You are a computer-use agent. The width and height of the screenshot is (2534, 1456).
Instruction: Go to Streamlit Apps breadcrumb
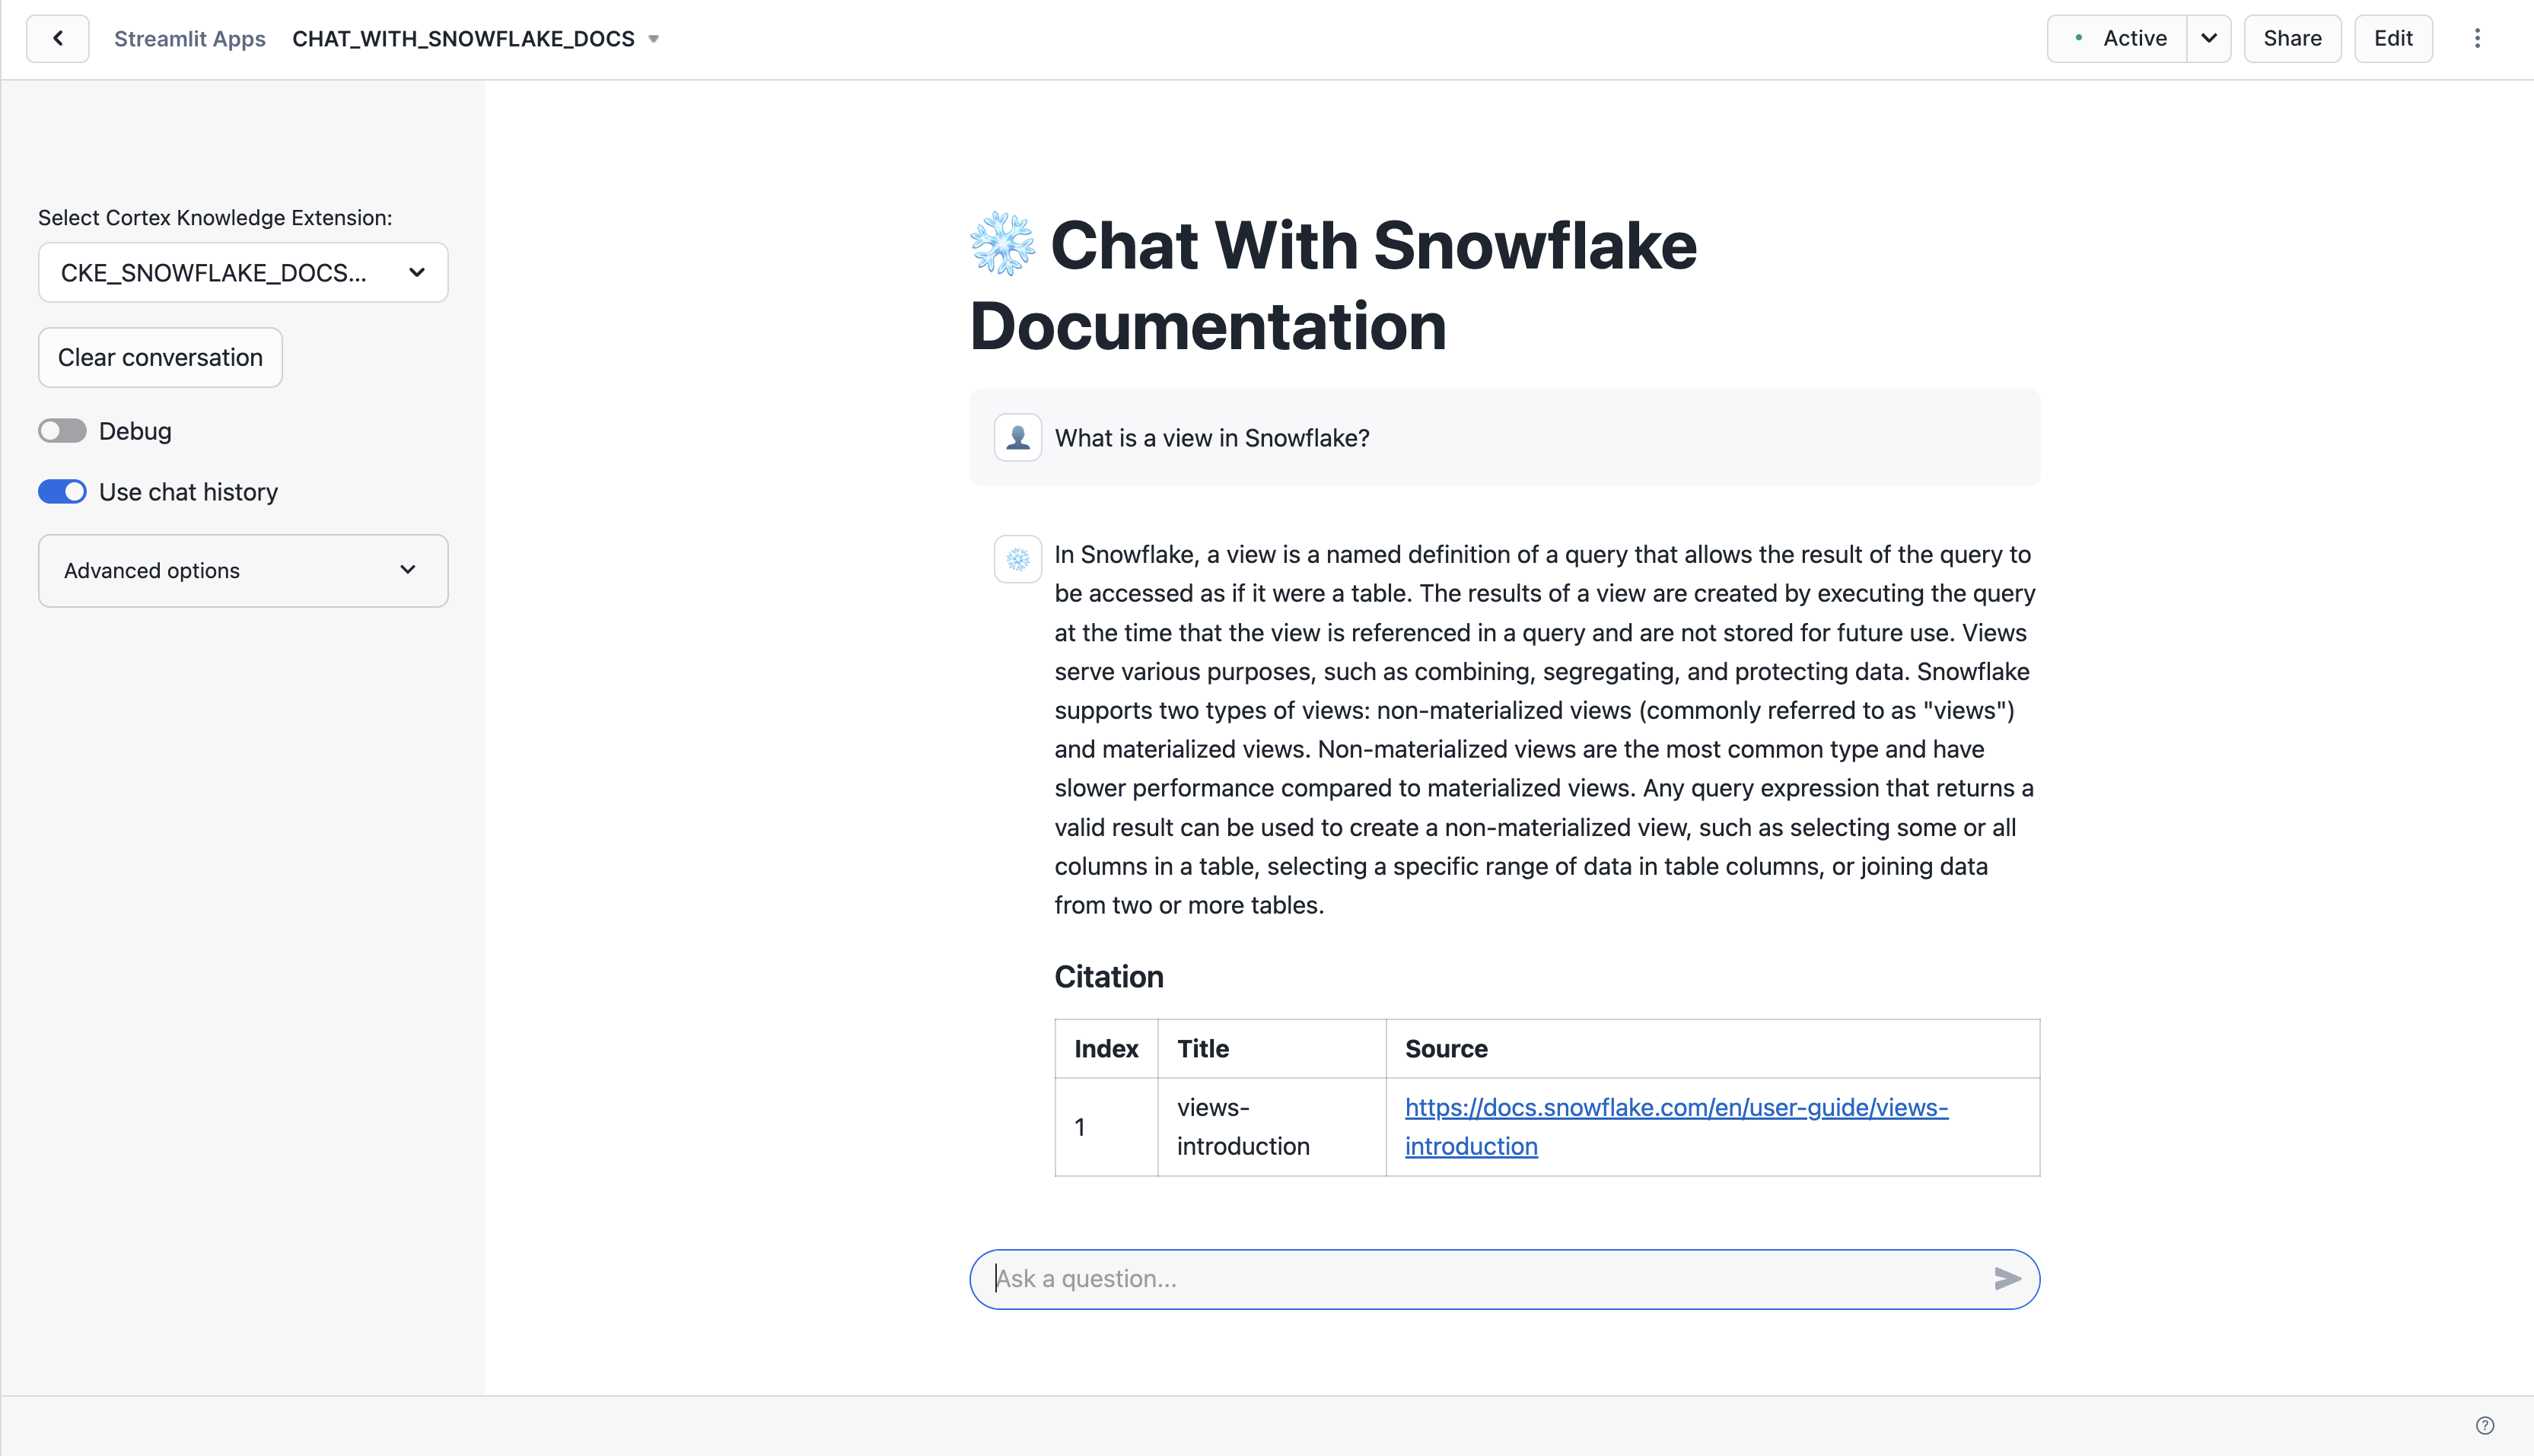tap(190, 39)
